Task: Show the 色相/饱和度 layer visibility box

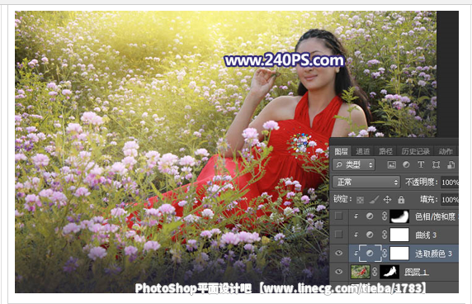Action: [338, 216]
